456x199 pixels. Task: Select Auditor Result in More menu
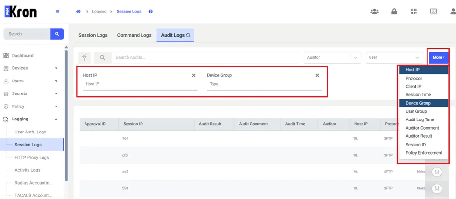pos(424,136)
